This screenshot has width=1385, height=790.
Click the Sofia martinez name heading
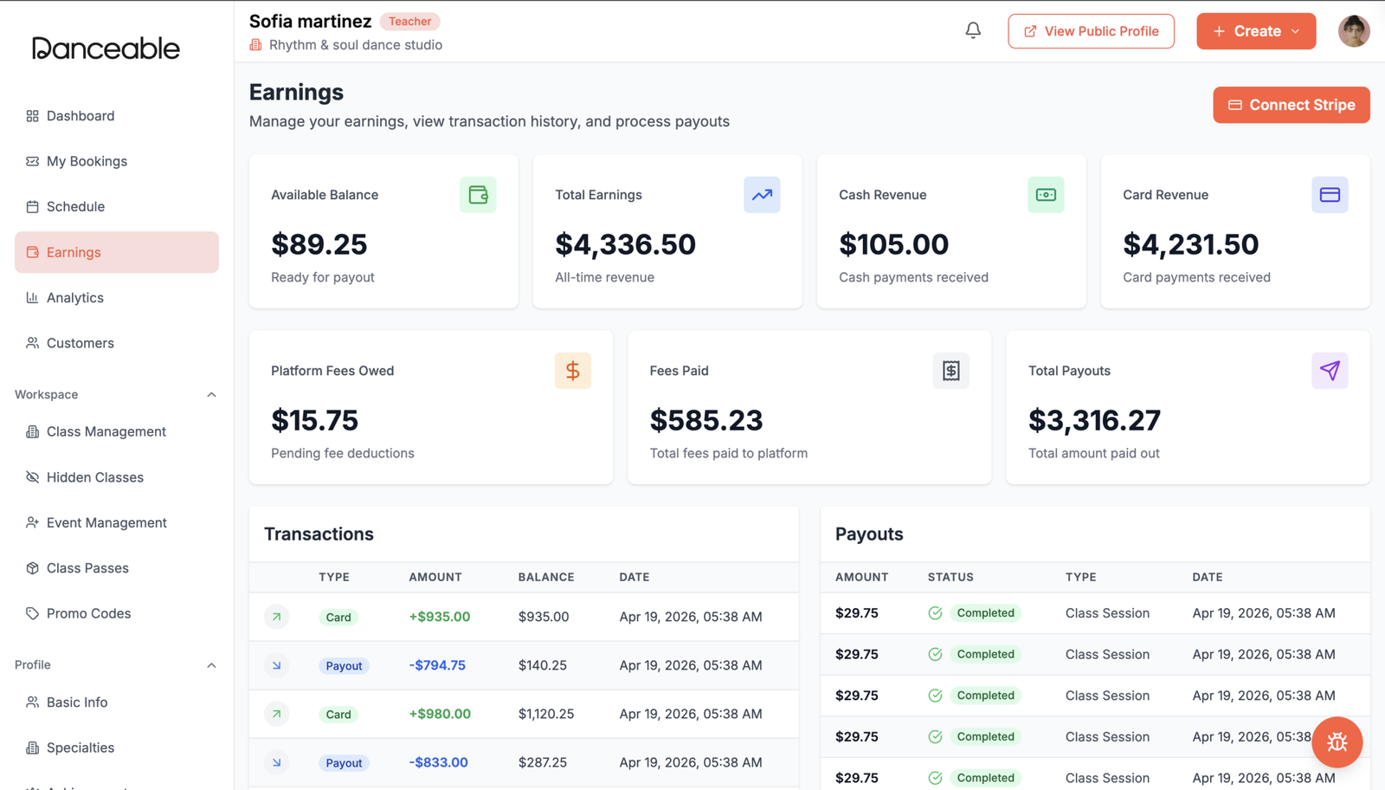(x=310, y=21)
